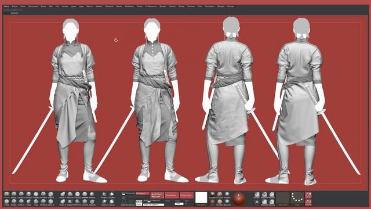The height and width of the screenshot is (209, 371).
Task: Open the Render menu
Action: [163, 6]
